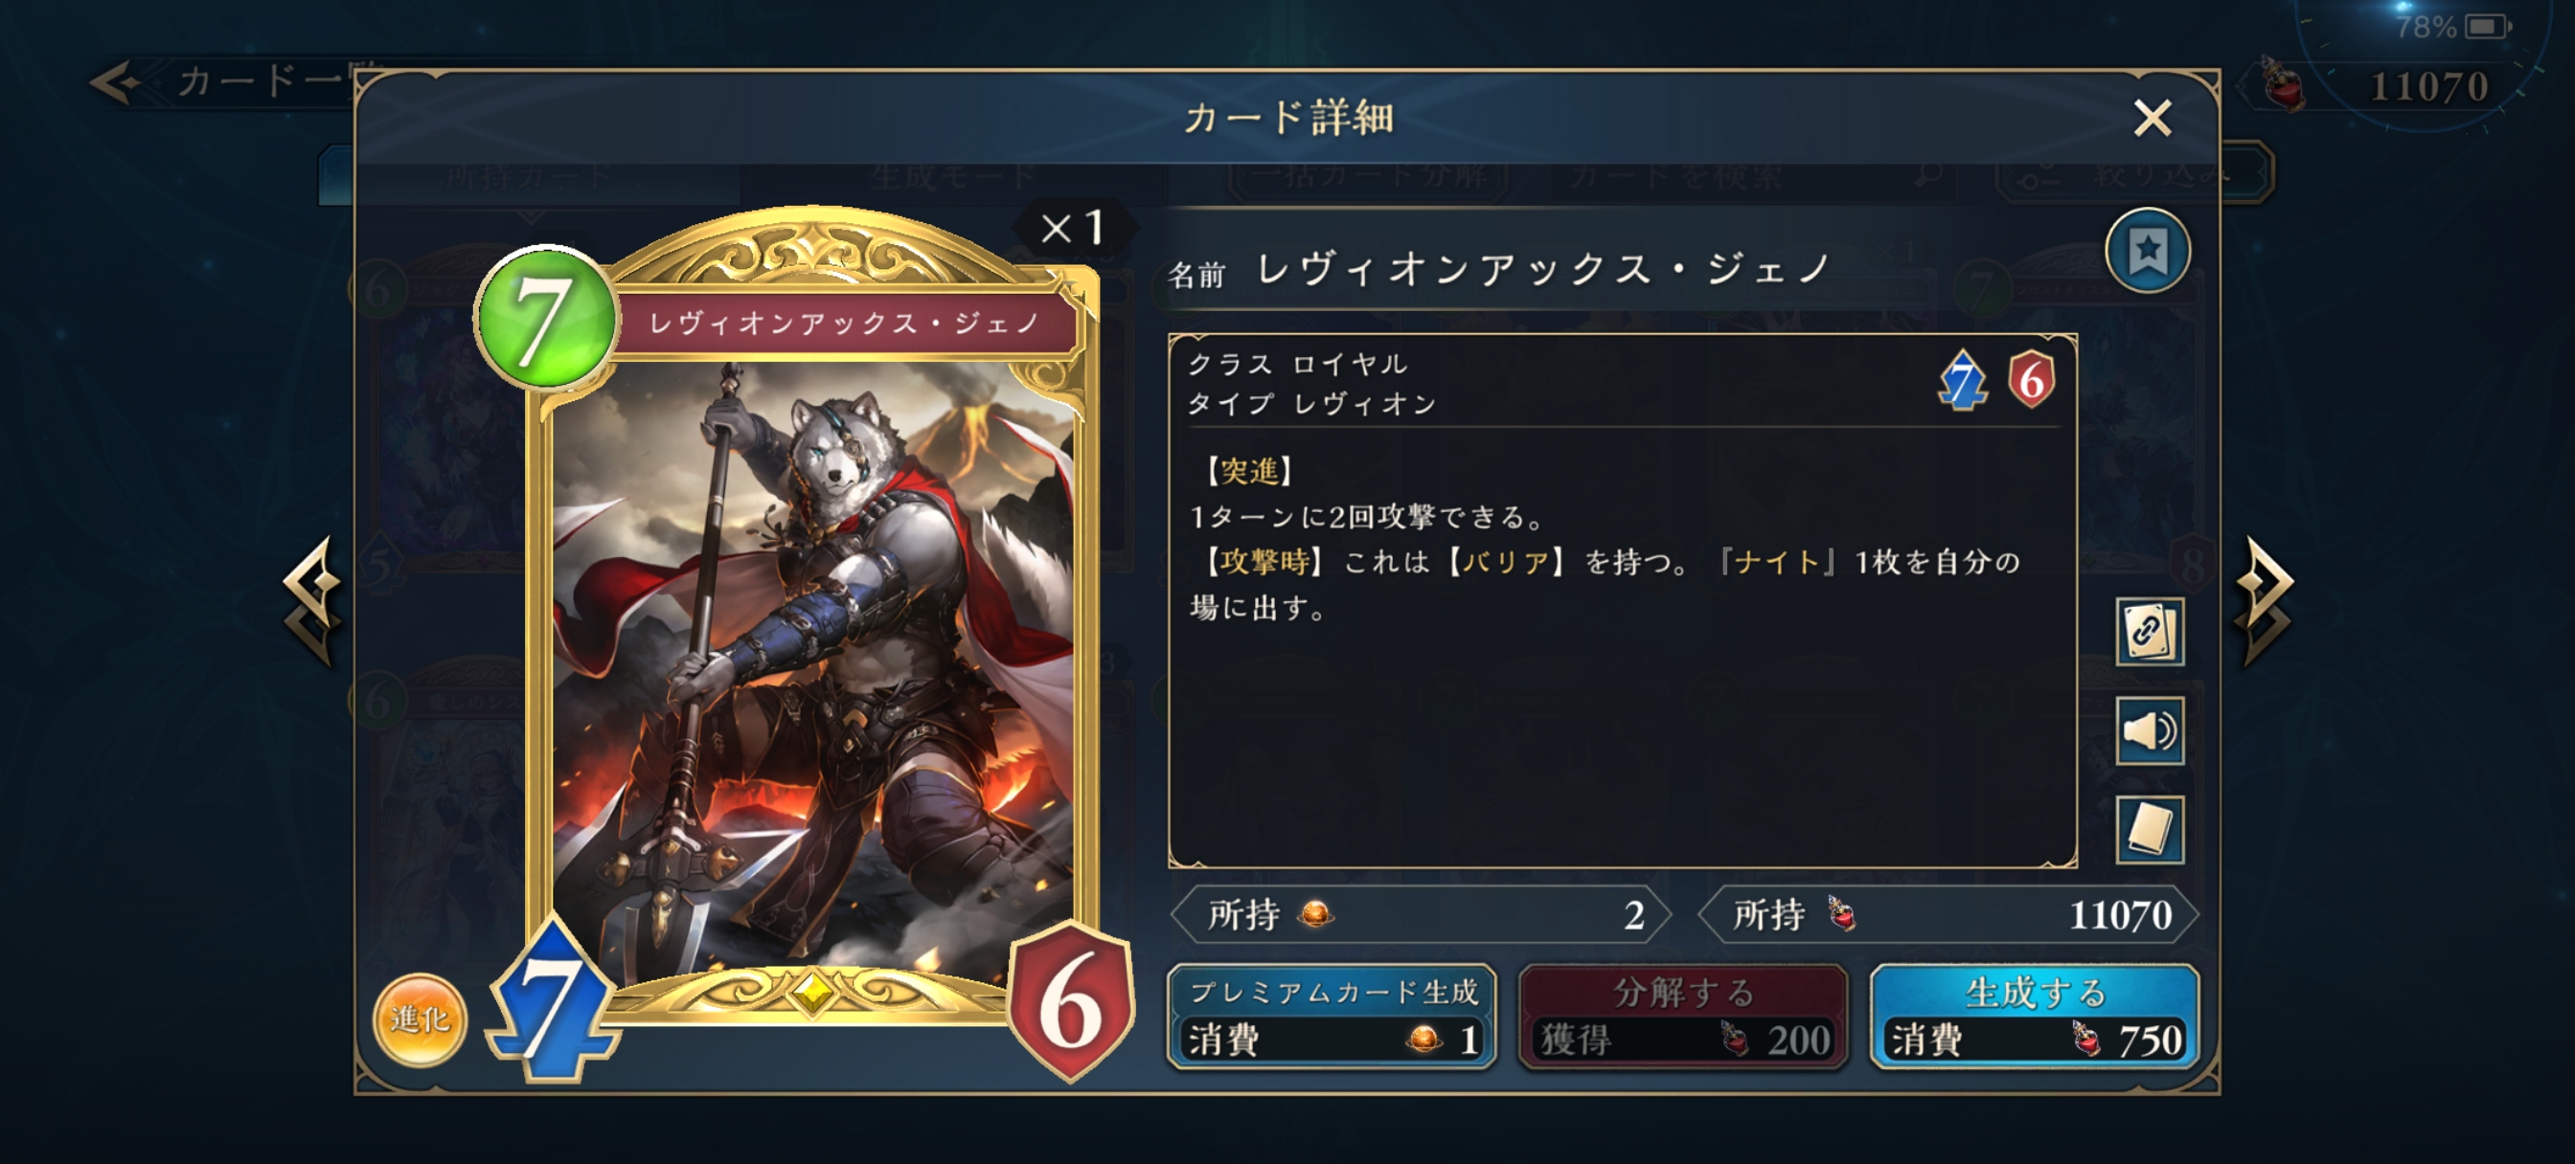Image resolution: width=2575 pixels, height=1164 pixels.
Task: Tap the 『ナイト』 keyword in card text
Action: tap(1775, 562)
